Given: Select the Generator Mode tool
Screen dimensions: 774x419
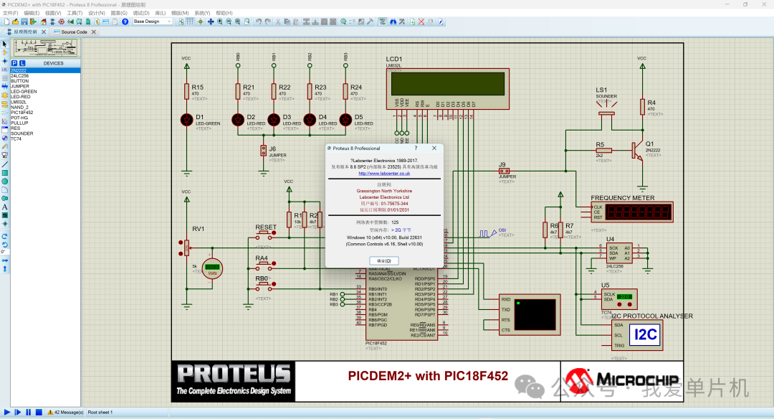Looking at the screenshot, I should 5,138.
